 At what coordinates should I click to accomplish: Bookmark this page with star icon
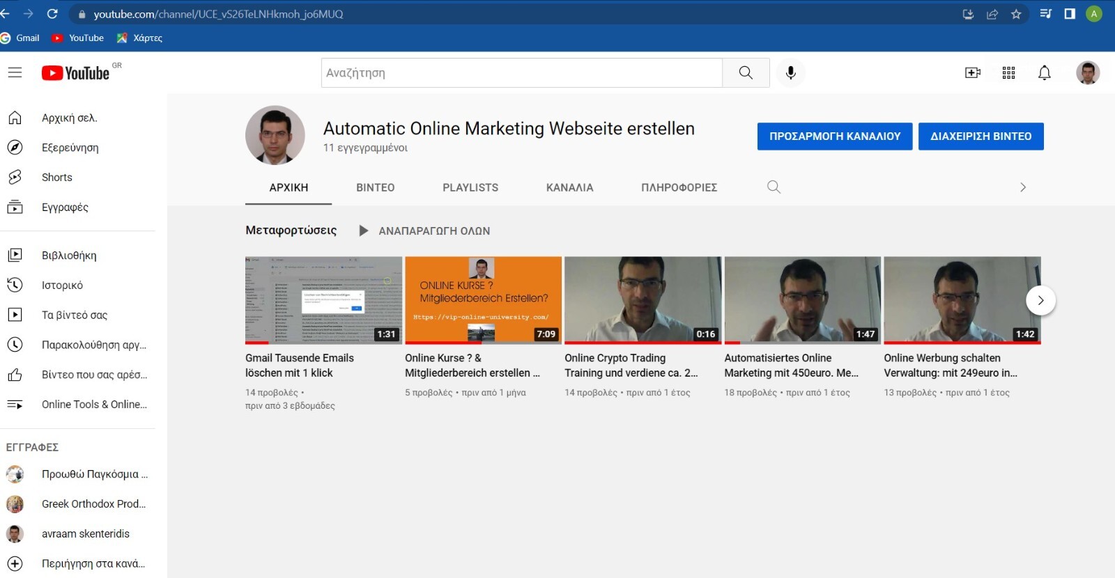coord(1016,14)
